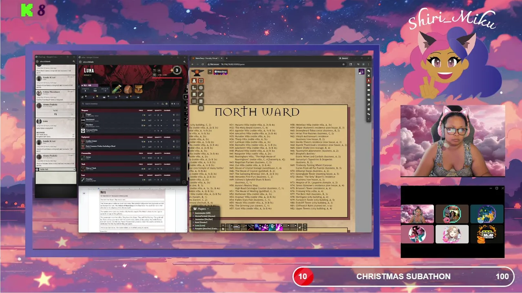Click the backpack item image on Luna's sheet
522x293 pixels.
click(128, 89)
